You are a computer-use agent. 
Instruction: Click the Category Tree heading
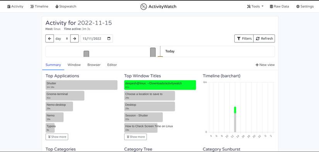(x=138, y=149)
